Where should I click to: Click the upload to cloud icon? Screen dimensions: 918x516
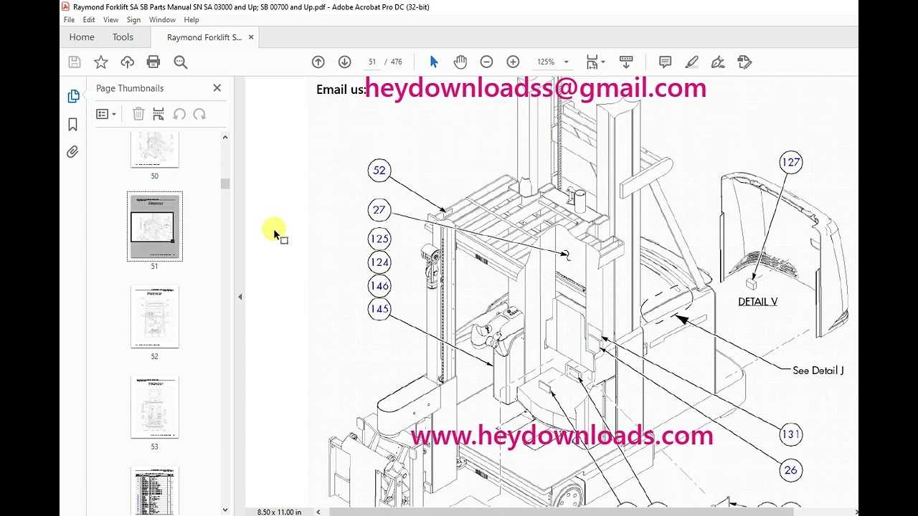[x=127, y=62]
